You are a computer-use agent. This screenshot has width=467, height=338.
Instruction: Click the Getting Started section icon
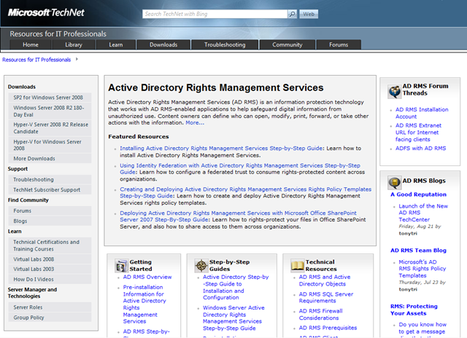click(x=120, y=266)
